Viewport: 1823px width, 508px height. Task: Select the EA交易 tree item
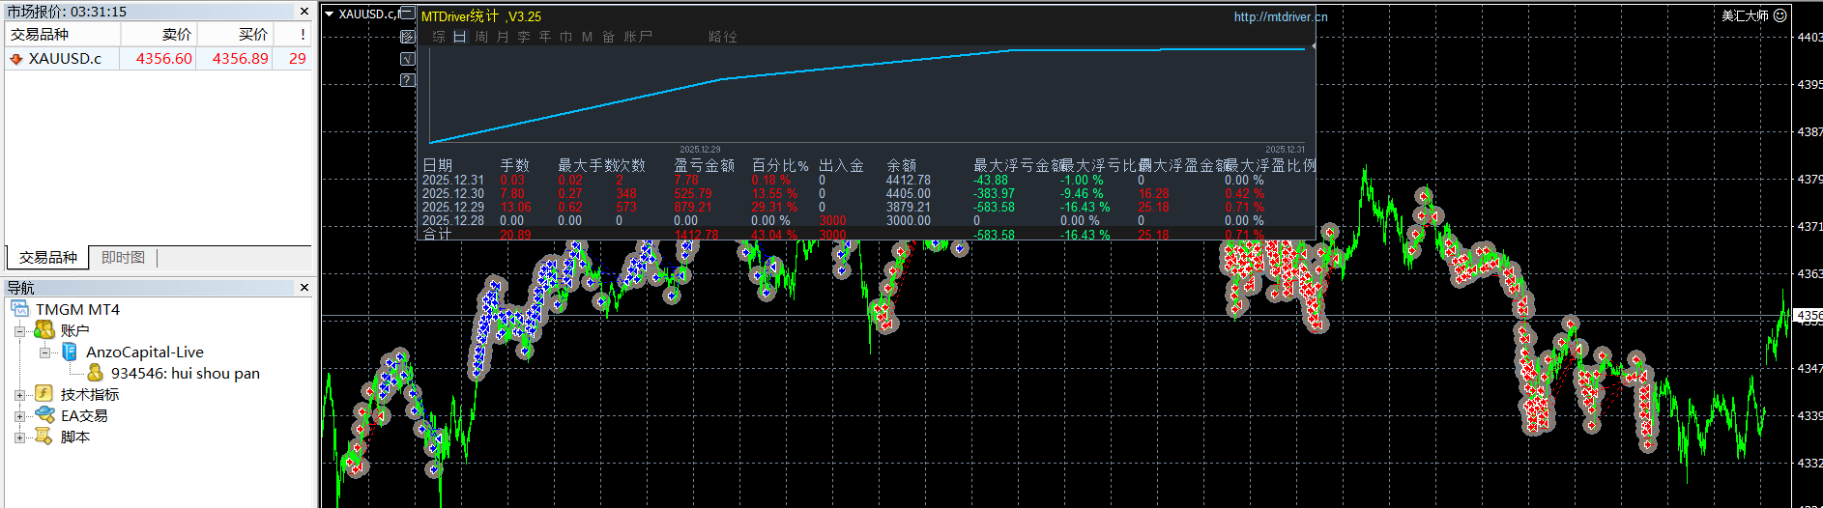tap(84, 415)
